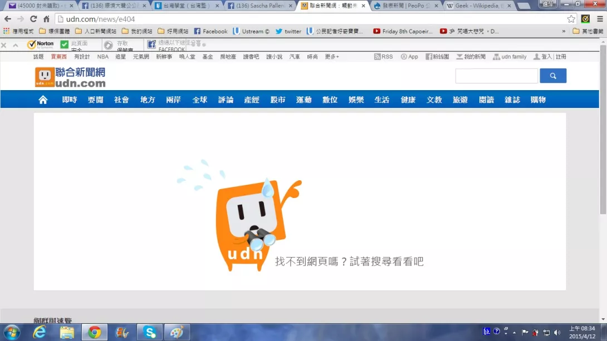Click the 買東西 topic link
This screenshot has width=607, height=341.
click(59, 56)
